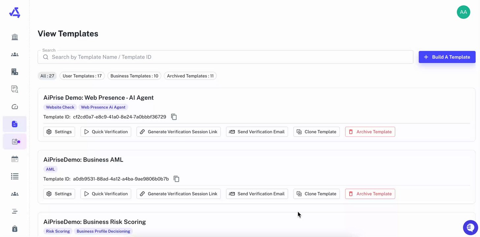Select Archived Templates: 11 filter
Screen dimensions: 480x237
click(x=190, y=76)
